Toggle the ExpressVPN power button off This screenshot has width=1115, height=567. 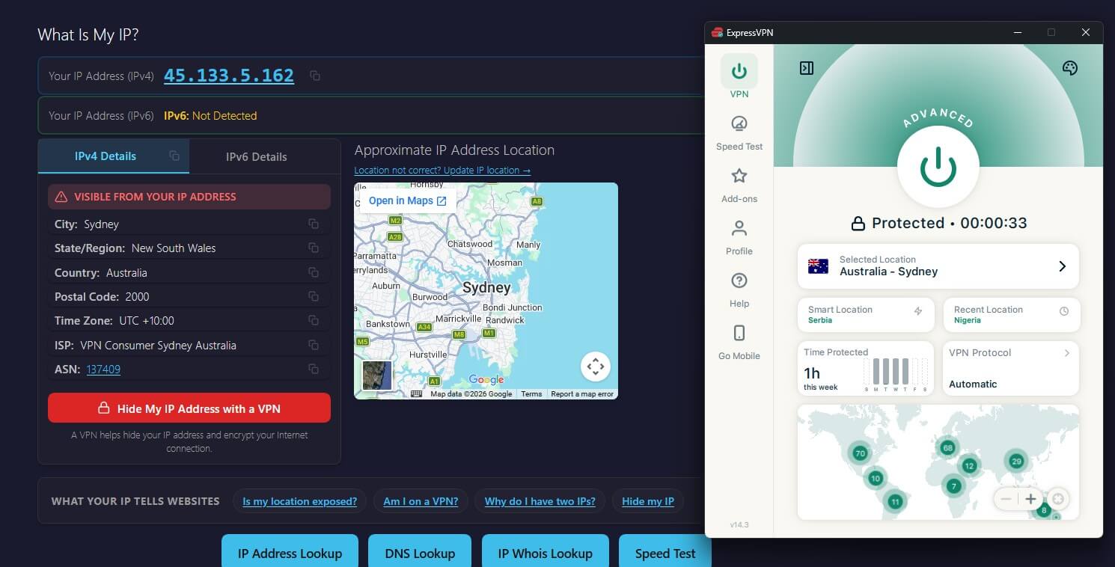(938, 167)
